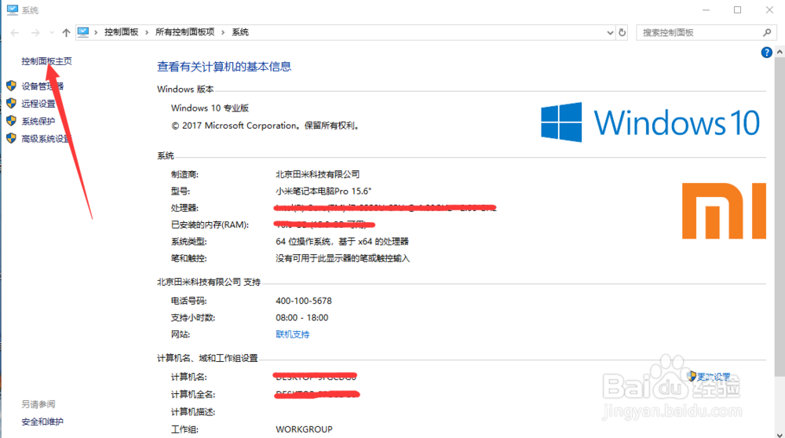Open the address bar history dropdown
Viewport: 785px width, 438px height.
(x=610, y=32)
